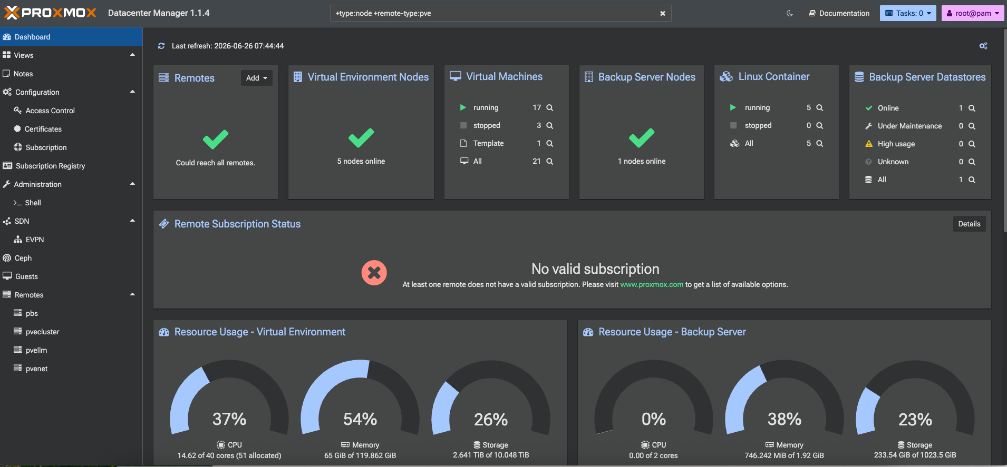Search High usage datastores magnifier icon
Viewport: 1007px width, 467px height.
click(972, 144)
